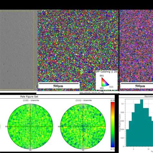Viewport: 153px width, 153px height.
Task: Click the small icon beside the raster info text
Action: tap(102, 92)
